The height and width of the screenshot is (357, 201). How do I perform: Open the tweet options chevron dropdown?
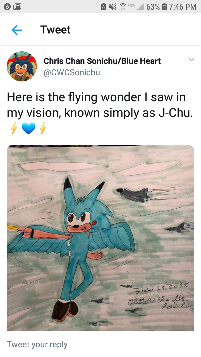(191, 60)
